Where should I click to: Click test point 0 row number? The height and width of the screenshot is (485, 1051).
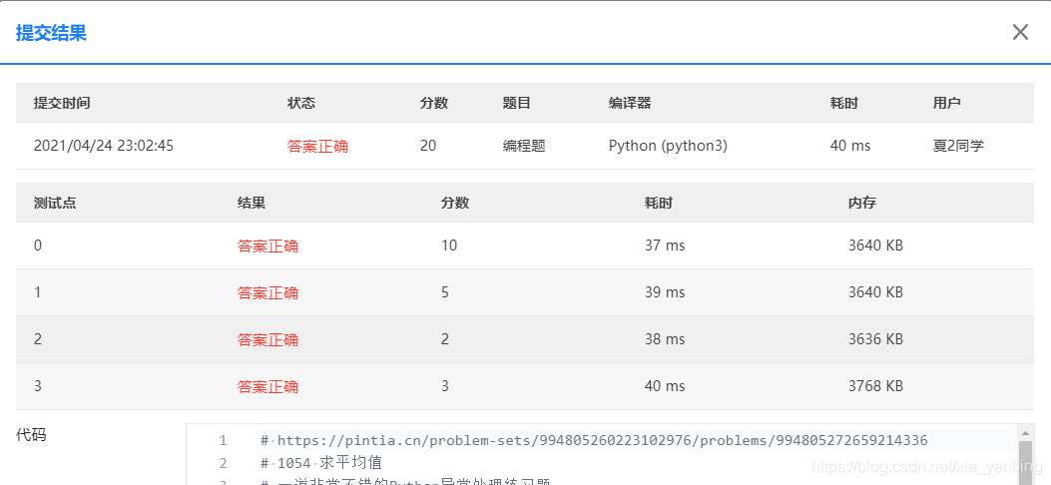click(38, 245)
